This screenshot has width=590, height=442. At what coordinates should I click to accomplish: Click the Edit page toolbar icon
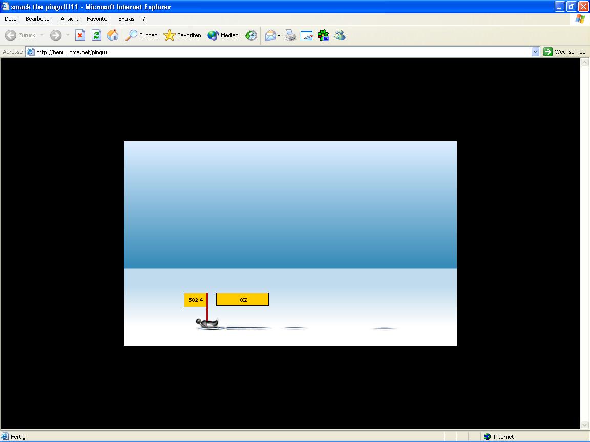(x=306, y=35)
